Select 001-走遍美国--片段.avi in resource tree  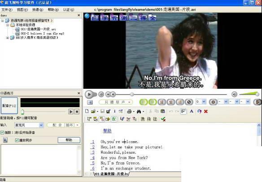[x=38, y=29]
